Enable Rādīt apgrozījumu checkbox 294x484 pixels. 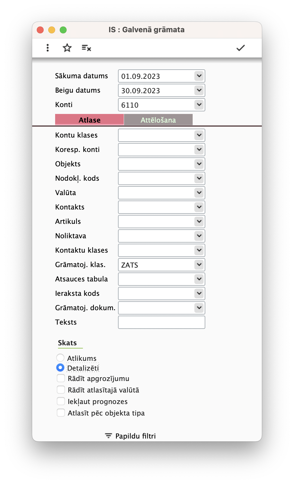61,378
